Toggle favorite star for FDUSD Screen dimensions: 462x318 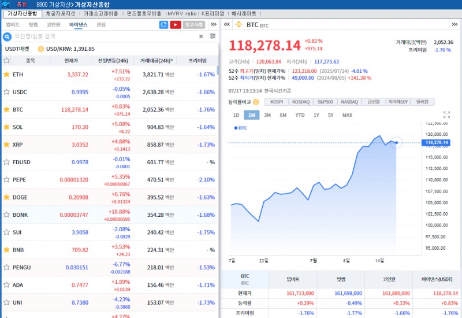pos(6,162)
